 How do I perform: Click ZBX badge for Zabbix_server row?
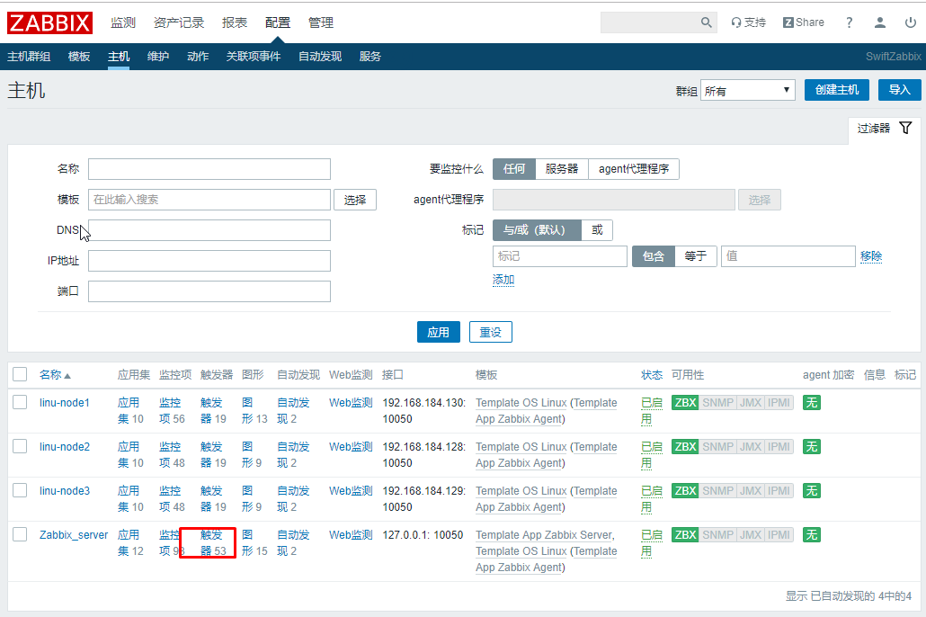(685, 535)
